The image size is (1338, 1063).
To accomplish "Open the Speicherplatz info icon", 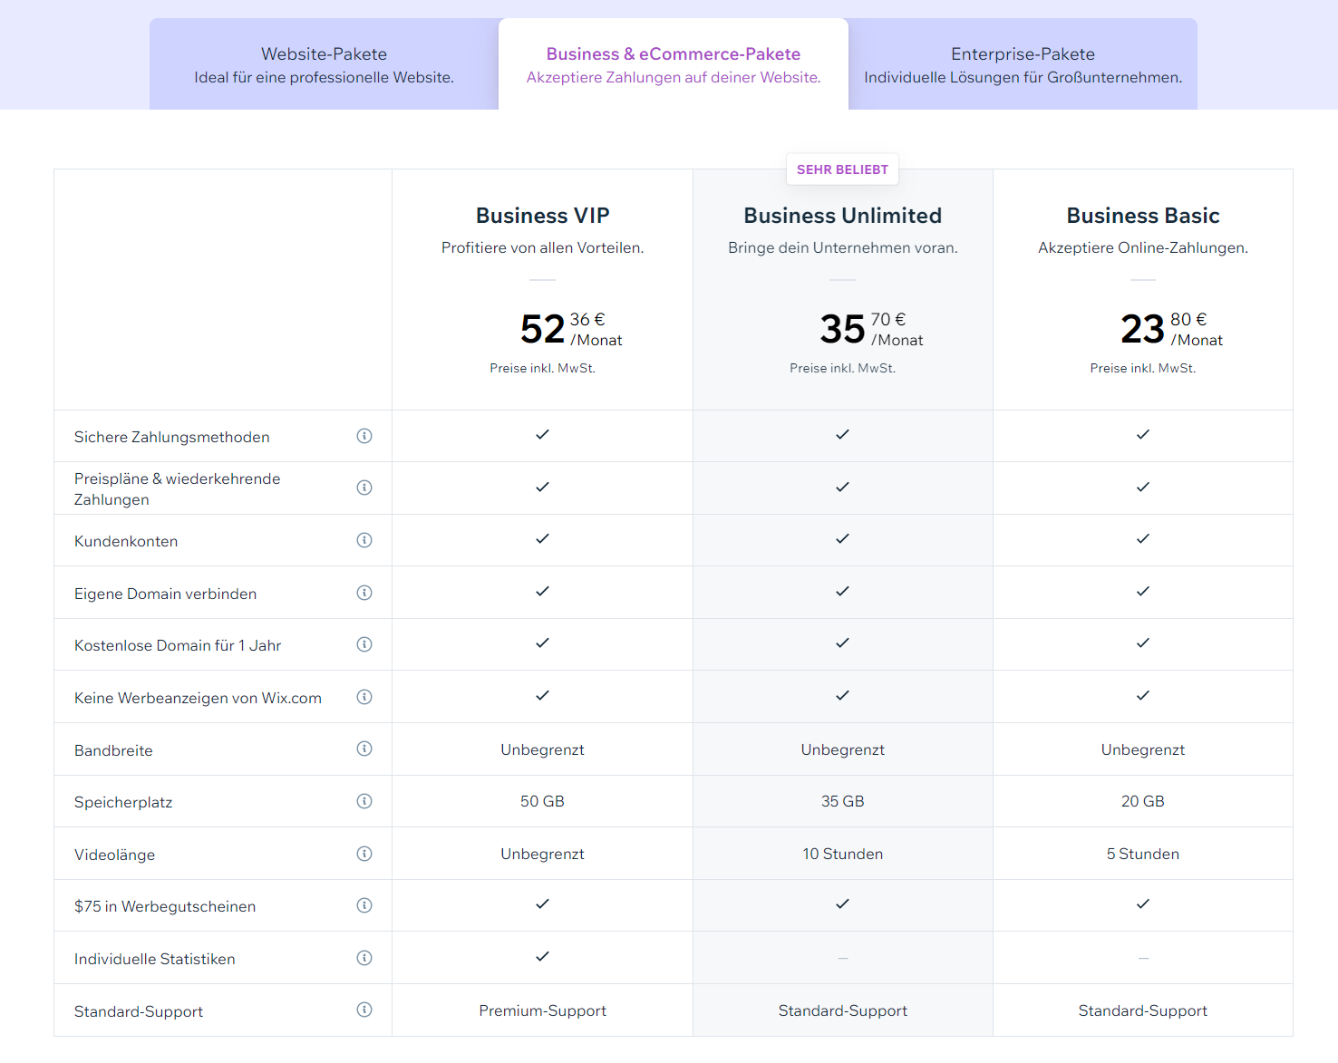I will (x=364, y=801).
